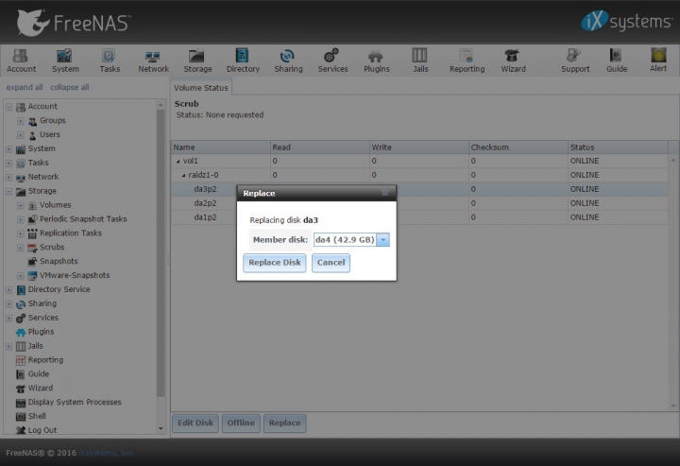Screen dimensions: 680x466
Task: Select Log Out in the sidebar
Action: pyautogui.click(x=42, y=430)
